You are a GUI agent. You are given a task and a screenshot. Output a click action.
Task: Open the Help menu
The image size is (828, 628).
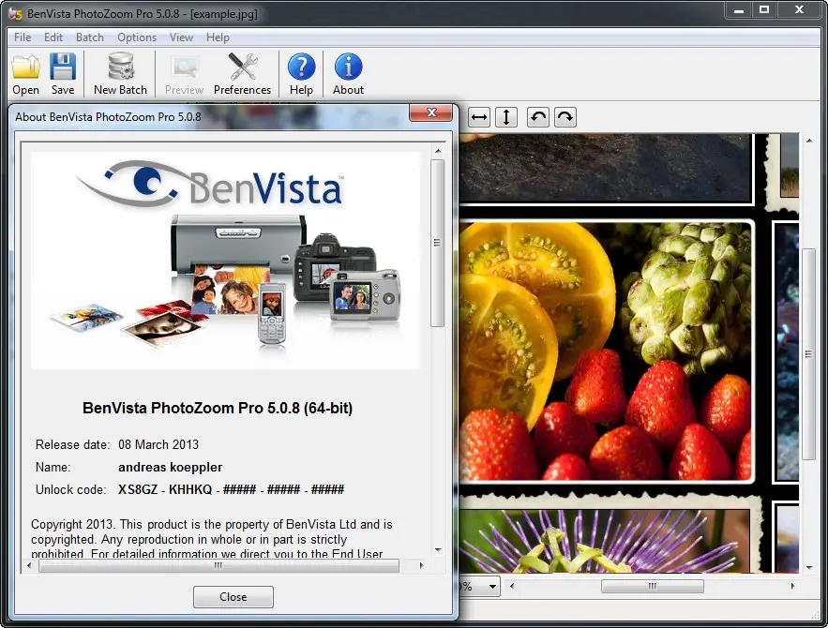pyautogui.click(x=218, y=37)
